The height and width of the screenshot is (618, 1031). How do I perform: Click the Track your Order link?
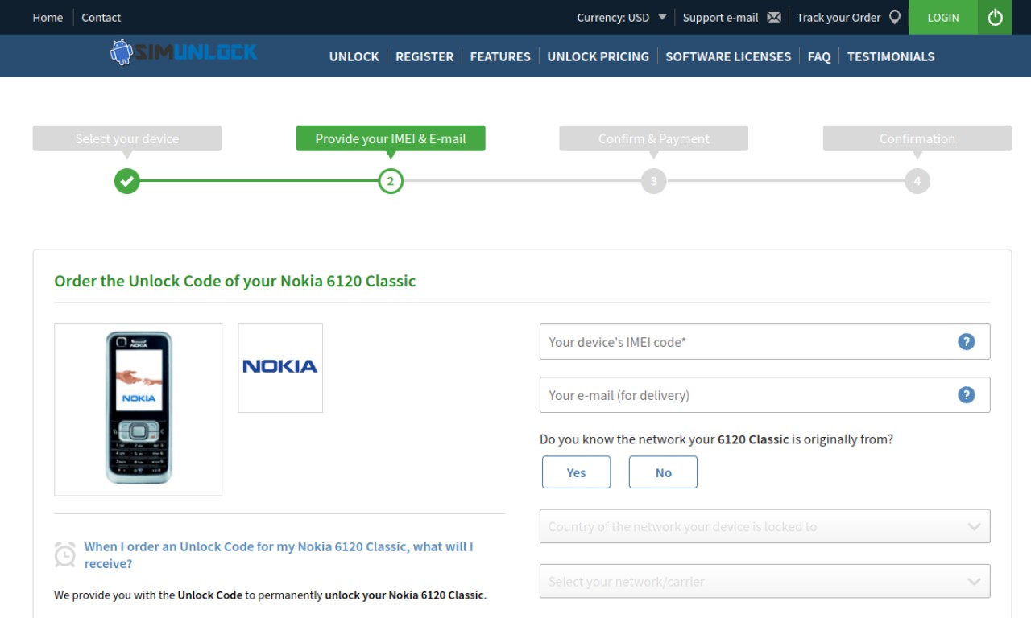coord(838,17)
